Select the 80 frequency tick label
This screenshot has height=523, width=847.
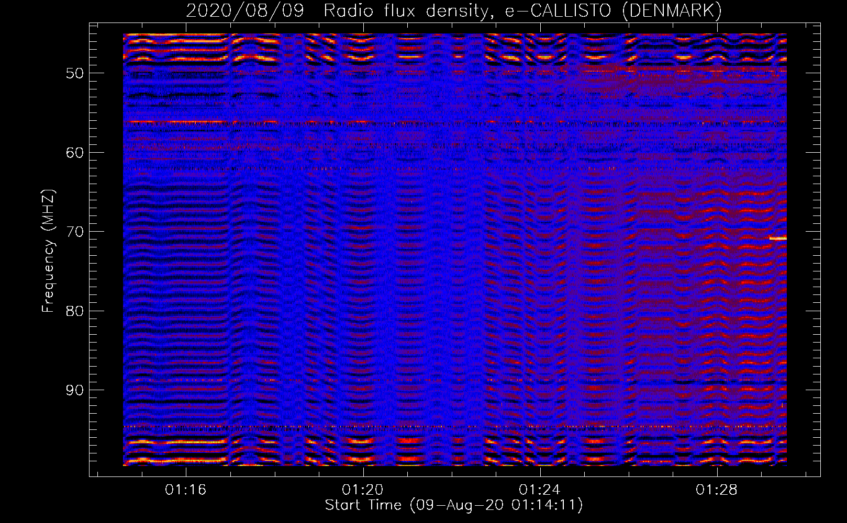tap(75, 311)
